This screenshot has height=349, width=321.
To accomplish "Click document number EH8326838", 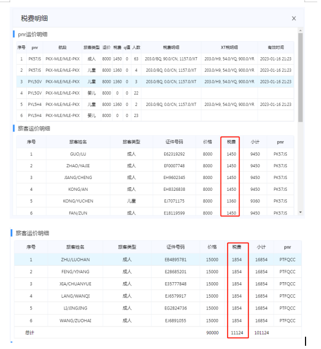I will 175,189.
